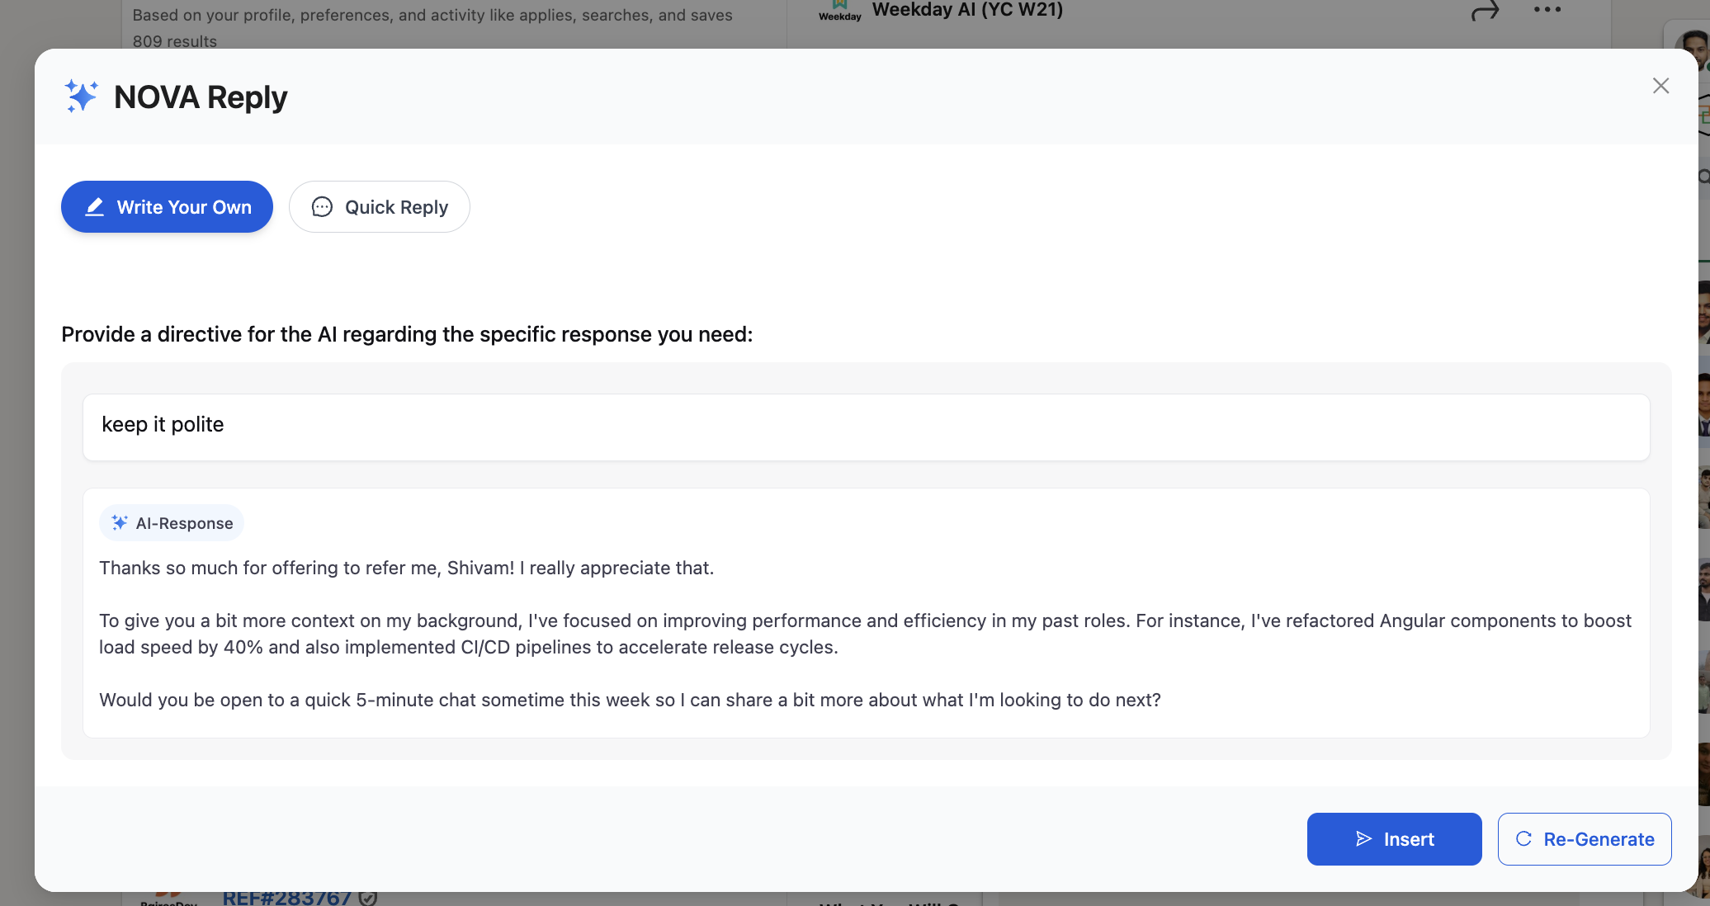Click the forward share arrow near Weekday AI
1710x906 pixels.
click(x=1484, y=12)
